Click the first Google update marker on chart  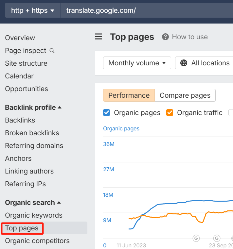point(196,238)
